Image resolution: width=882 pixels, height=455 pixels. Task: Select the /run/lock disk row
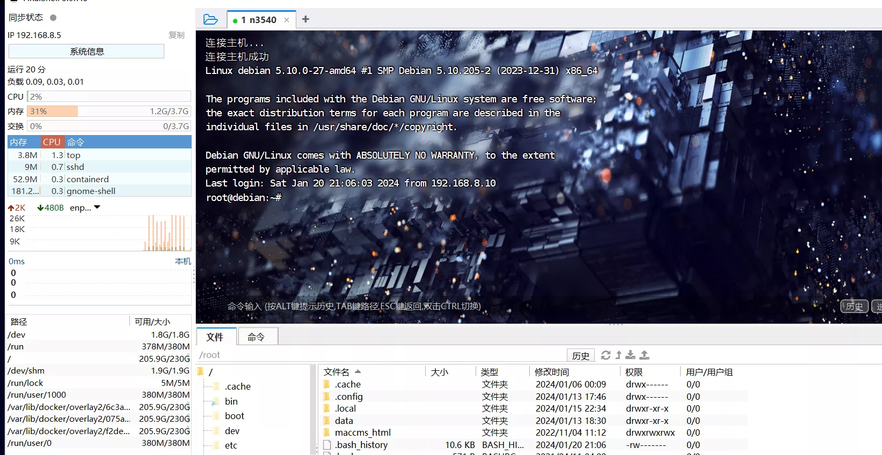pos(99,383)
